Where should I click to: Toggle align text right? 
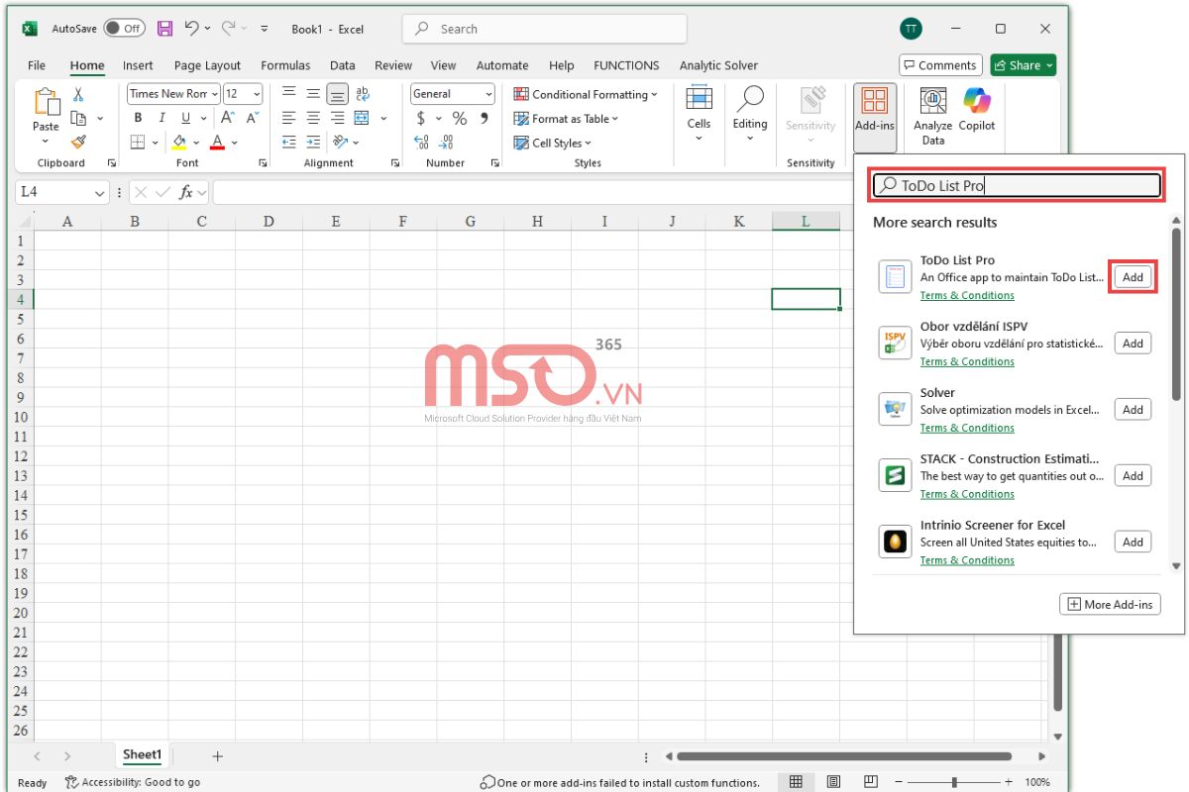337,118
